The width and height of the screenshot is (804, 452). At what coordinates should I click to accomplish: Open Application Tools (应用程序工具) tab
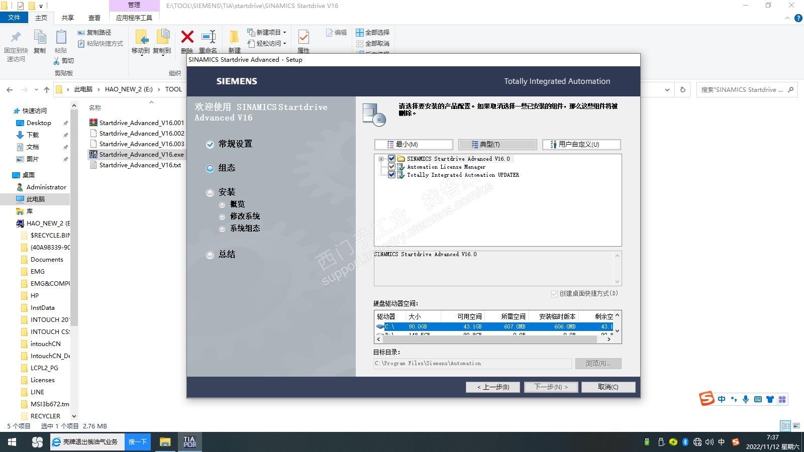tap(134, 18)
